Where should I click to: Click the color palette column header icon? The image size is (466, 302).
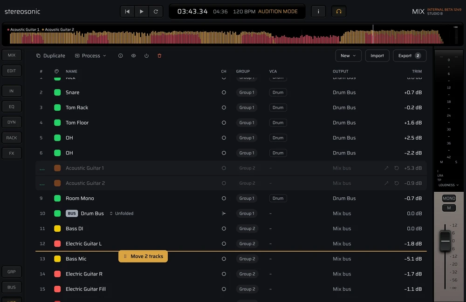[57, 71]
